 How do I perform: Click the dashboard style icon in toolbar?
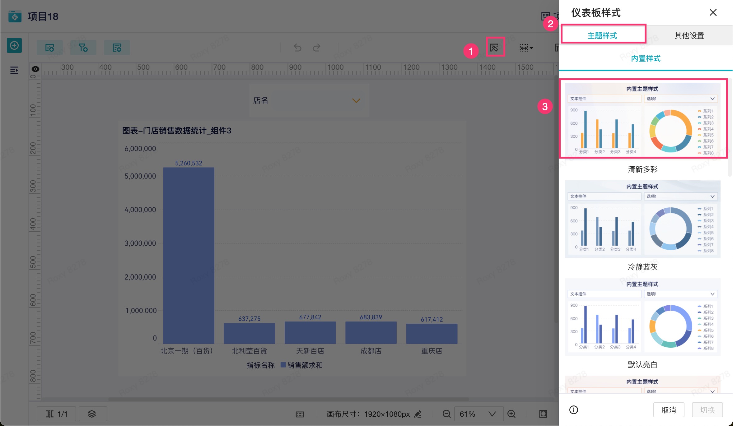click(495, 48)
